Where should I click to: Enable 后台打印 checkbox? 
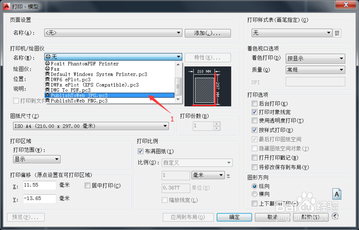255,104
